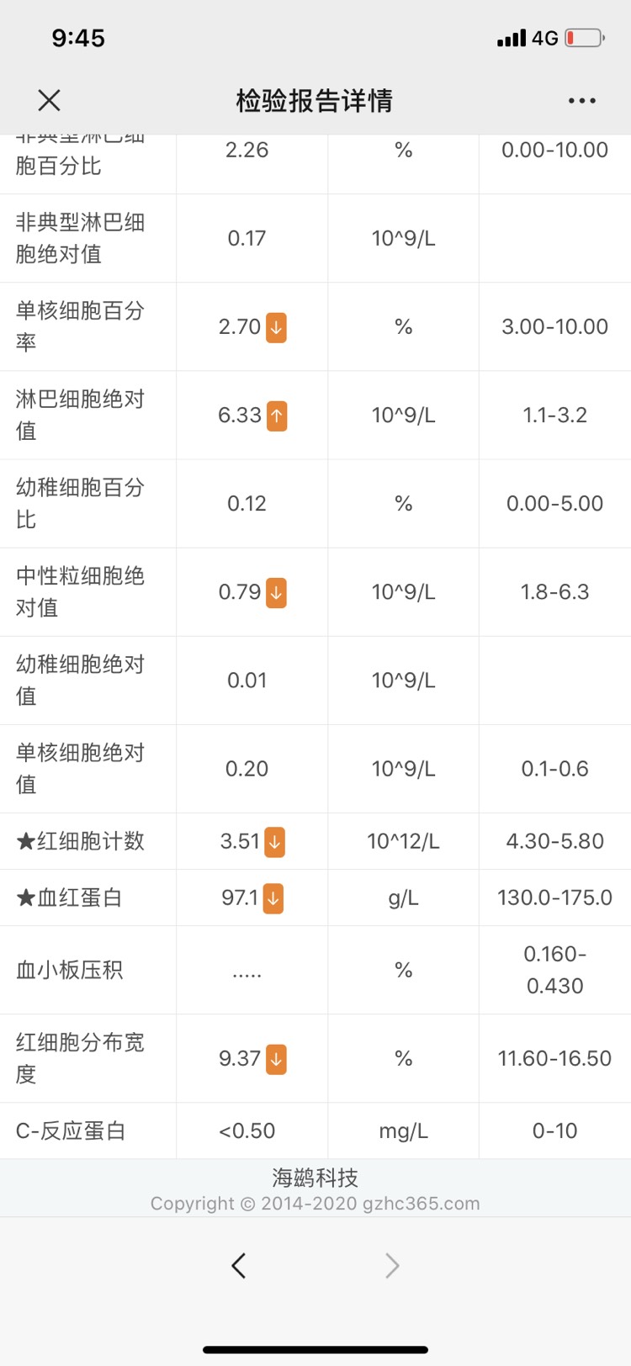Go back with the left chevron

tap(239, 1265)
